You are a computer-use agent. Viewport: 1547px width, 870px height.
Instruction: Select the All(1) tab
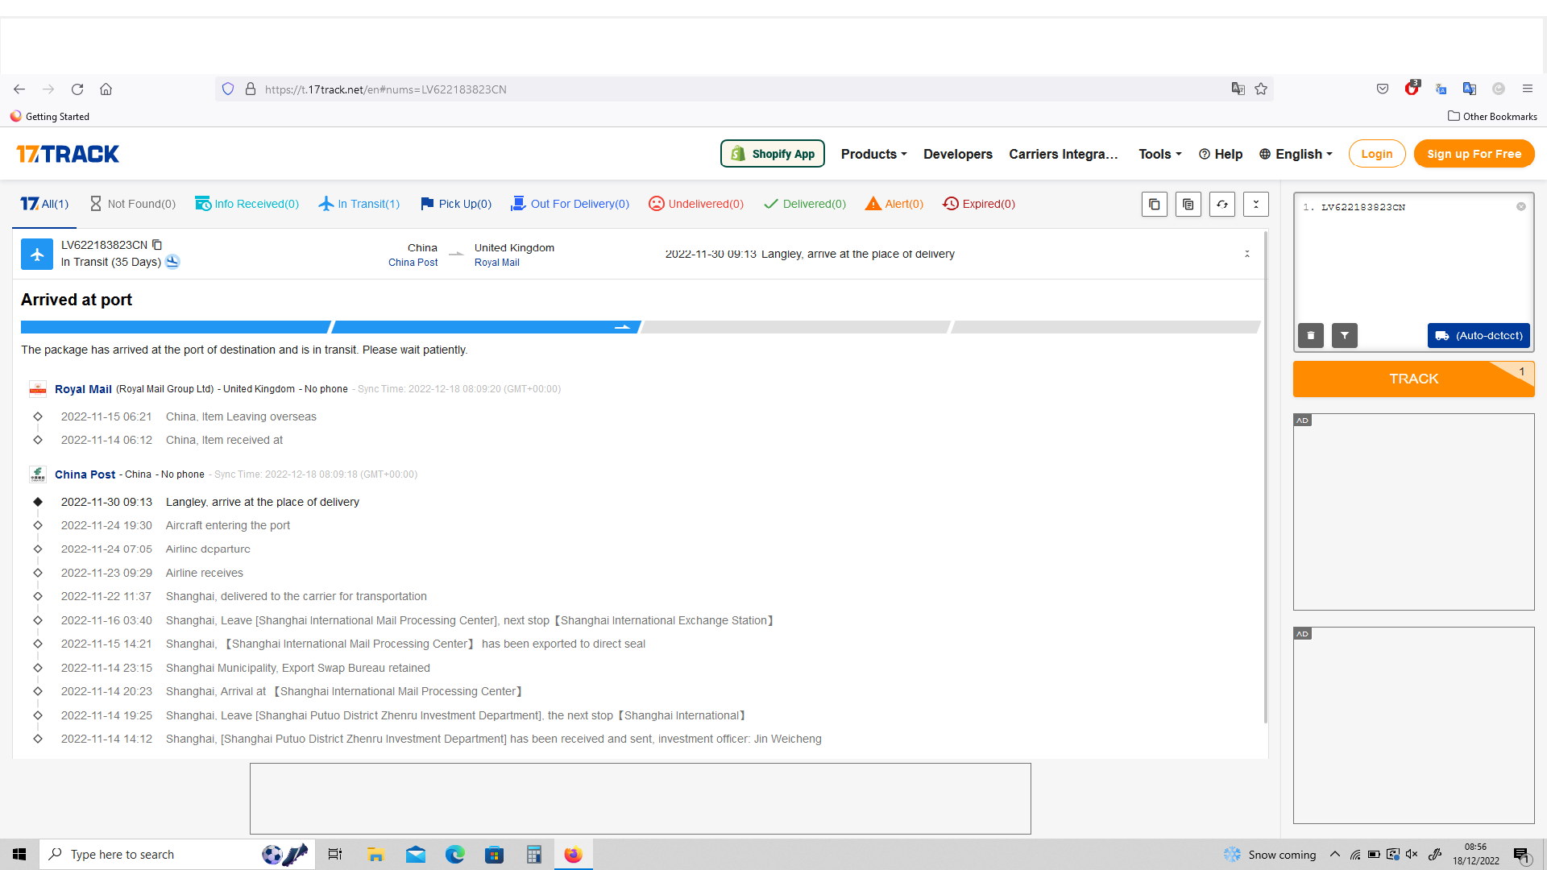pyautogui.click(x=44, y=204)
